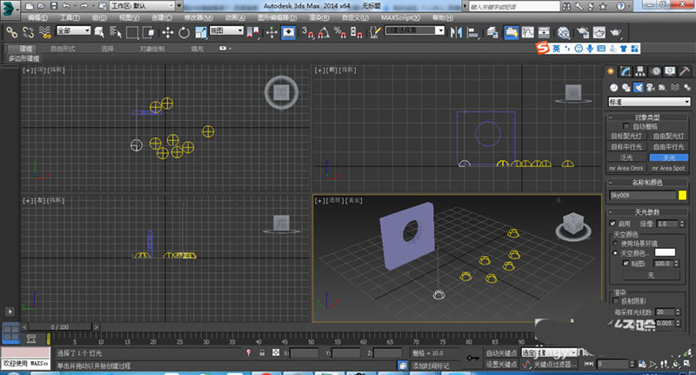Open the Modify panel tab icon

pos(627,71)
